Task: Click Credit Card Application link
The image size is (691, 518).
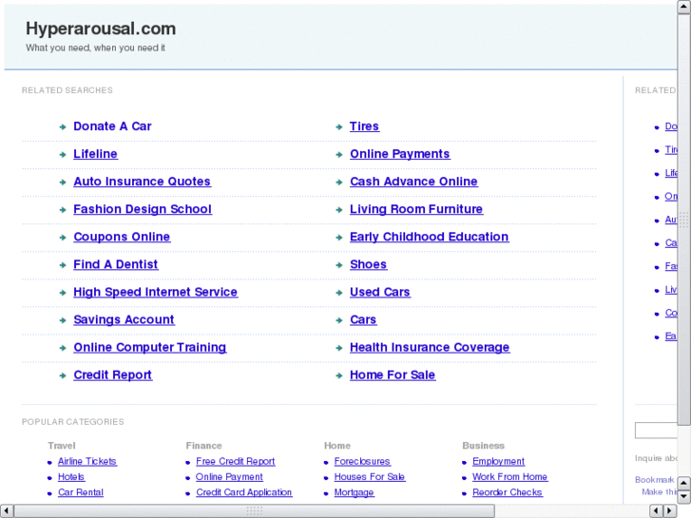Action: tap(243, 492)
